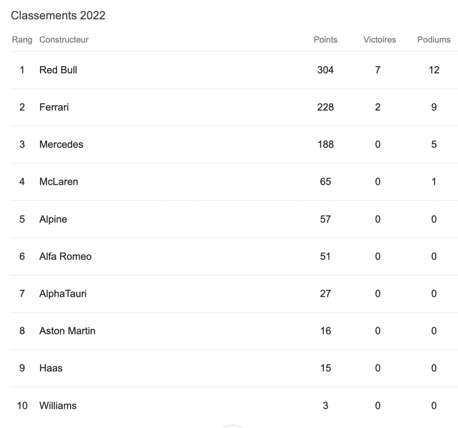458x428 pixels.
Task: Click the Podiums column header
Action: (x=434, y=40)
